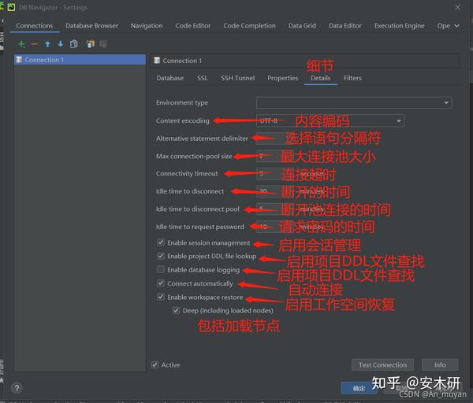Screen dimensions: 473x403
Task: Toggle the Active checkbox
Action: point(155,364)
